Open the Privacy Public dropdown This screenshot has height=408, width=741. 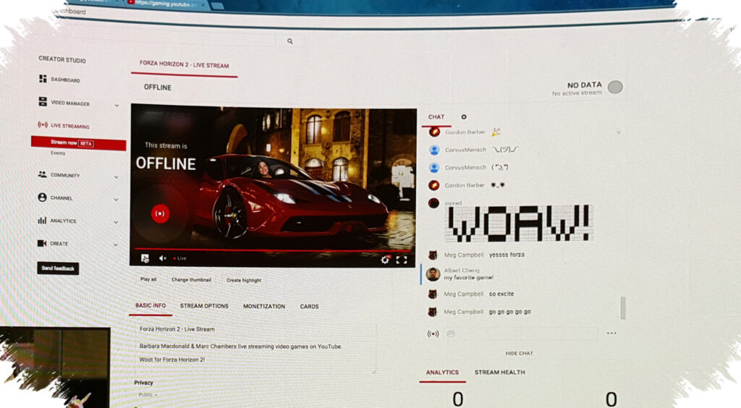148,395
